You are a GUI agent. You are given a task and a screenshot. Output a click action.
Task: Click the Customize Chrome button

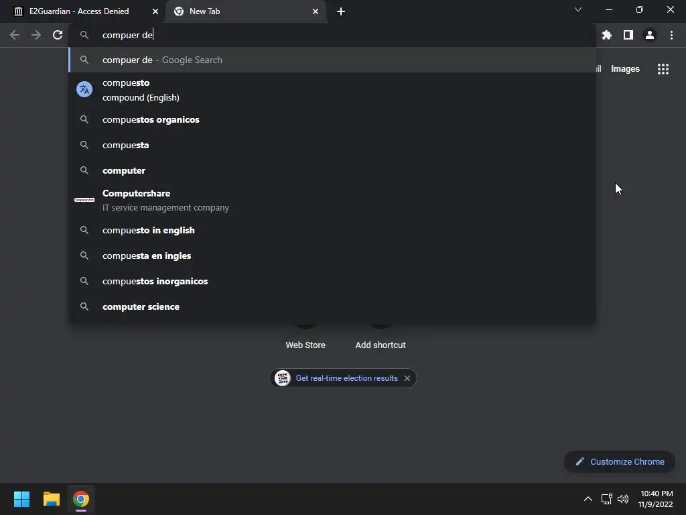click(x=620, y=461)
